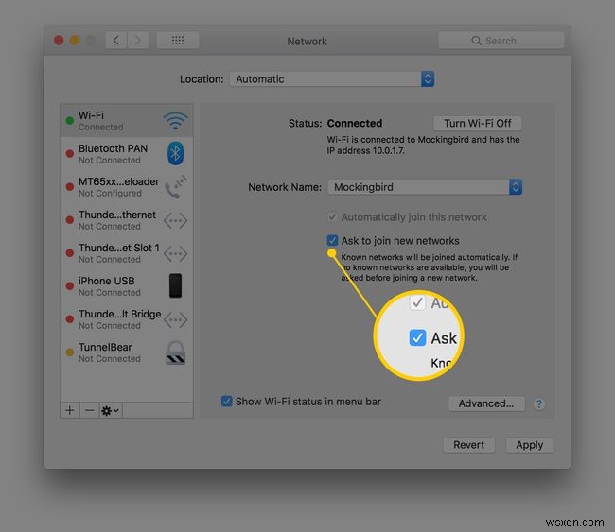
Task: Select MT65xx...eloader service
Action: coord(127,187)
